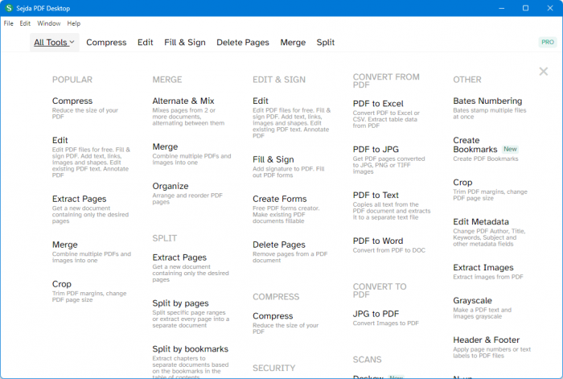Click 'Convert Images to PDF' description text
This screenshot has height=379, width=563.
pyautogui.click(x=385, y=323)
